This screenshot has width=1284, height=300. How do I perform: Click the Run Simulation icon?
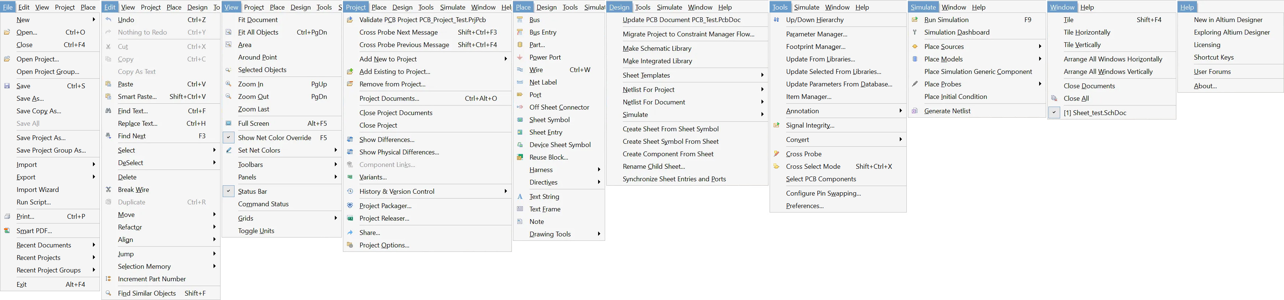click(915, 20)
